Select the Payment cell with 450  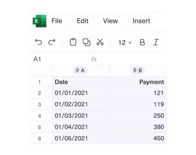click(x=138, y=138)
